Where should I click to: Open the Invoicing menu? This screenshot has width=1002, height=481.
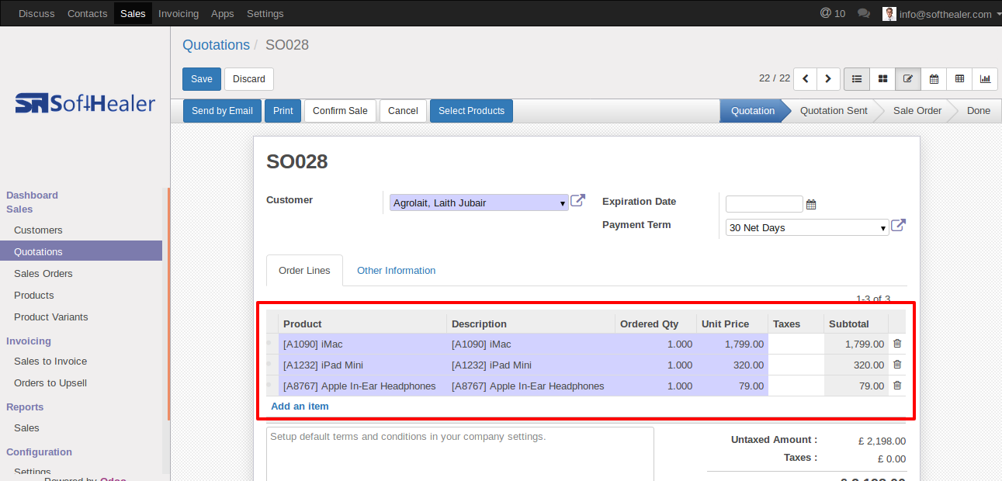pos(179,14)
